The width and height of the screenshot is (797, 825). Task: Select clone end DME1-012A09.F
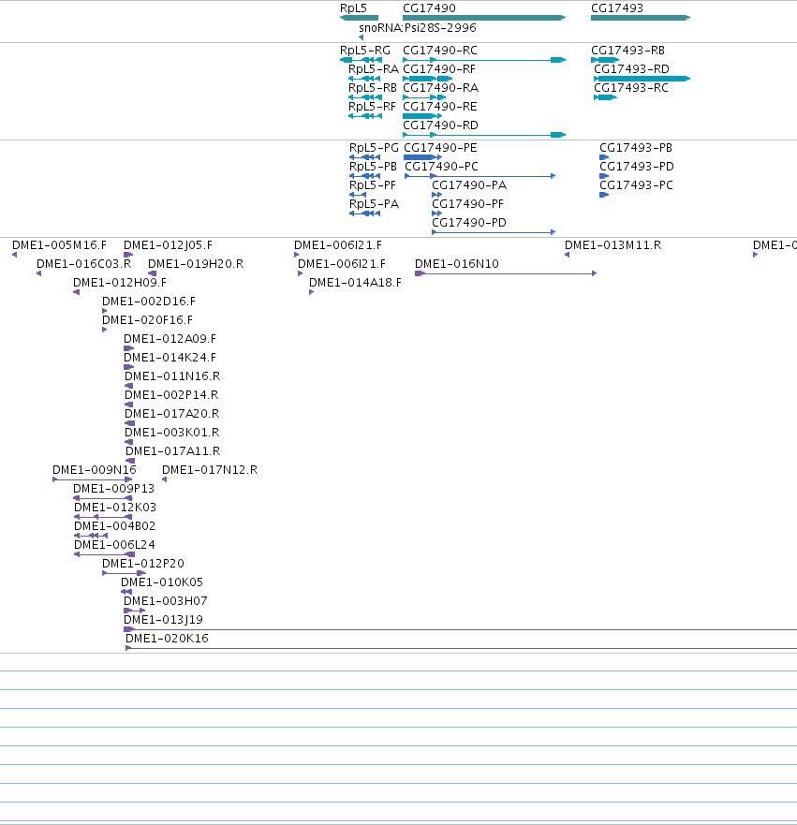(129, 348)
